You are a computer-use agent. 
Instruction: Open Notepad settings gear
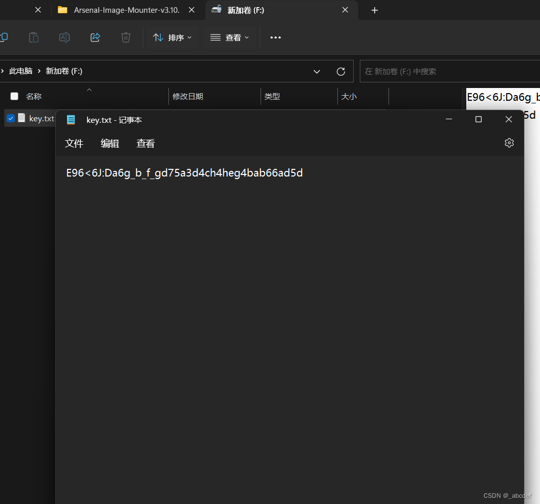(x=509, y=143)
